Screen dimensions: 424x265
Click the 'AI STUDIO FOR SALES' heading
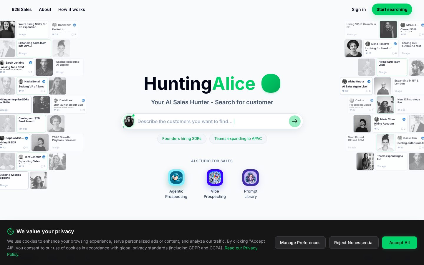(x=212, y=161)
